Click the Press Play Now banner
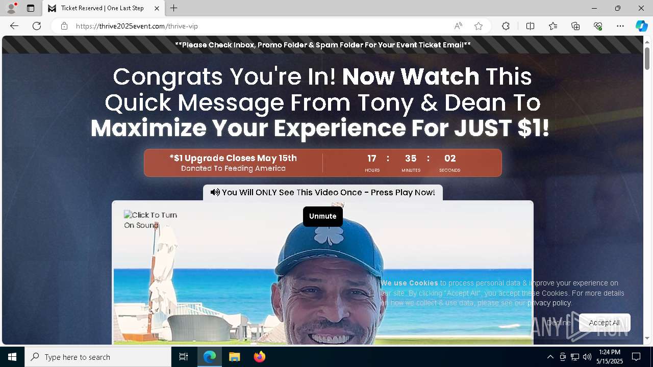The width and height of the screenshot is (653, 367). (x=322, y=193)
